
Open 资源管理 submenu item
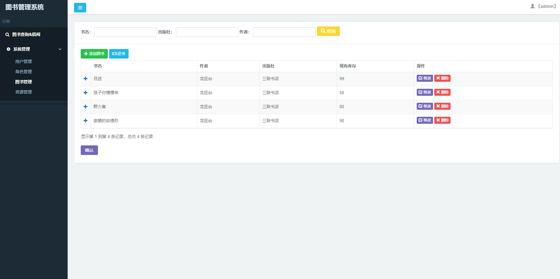[24, 92]
